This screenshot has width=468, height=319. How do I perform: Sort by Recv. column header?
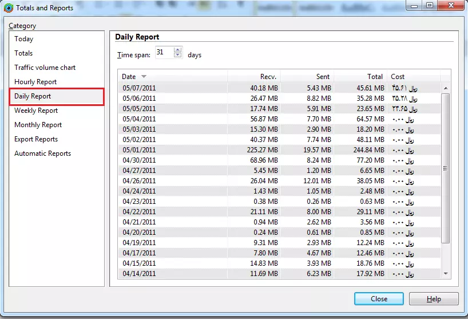point(254,77)
